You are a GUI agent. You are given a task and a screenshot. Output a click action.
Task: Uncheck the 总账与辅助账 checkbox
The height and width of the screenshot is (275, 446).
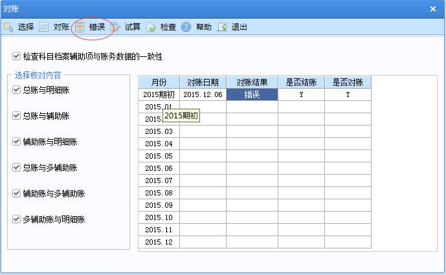(x=17, y=116)
